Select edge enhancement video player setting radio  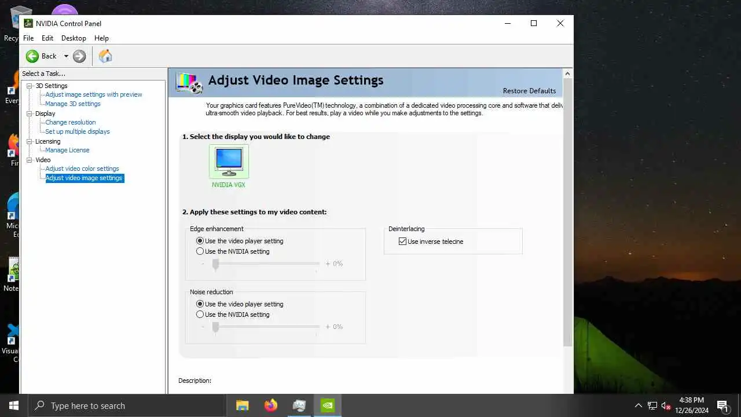pos(200,241)
